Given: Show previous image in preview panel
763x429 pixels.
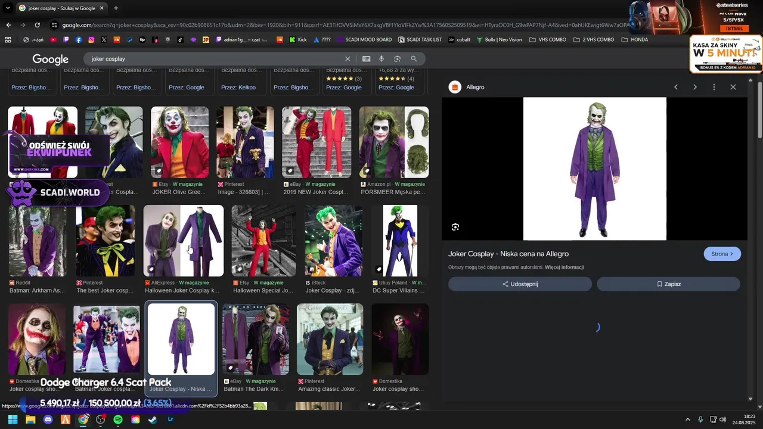Looking at the screenshot, I should [x=675, y=87].
